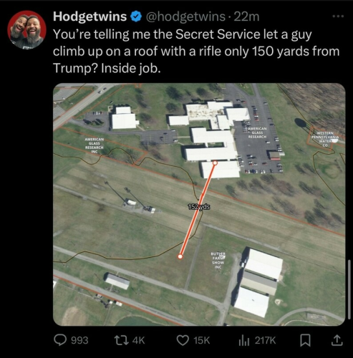353x358 pixels.
Task: Click the reply speech bubble icon
Action: click(60, 340)
